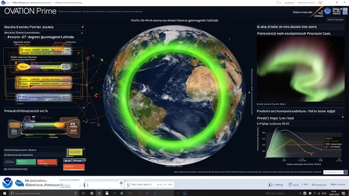This screenshot has height=196, width=349.
Task: Click the outlined button below the header logos
Action: pyautogui.click(x=335, y=19)
